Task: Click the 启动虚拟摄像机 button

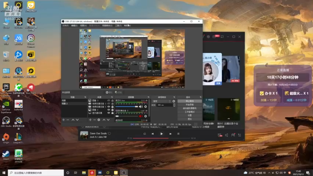Action: coord(190,108)
